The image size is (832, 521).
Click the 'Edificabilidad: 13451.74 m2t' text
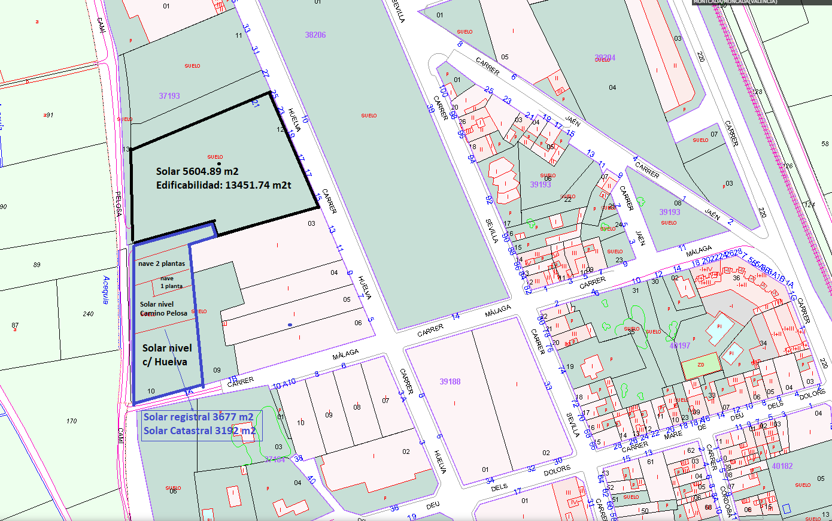(x=224, y=186)
